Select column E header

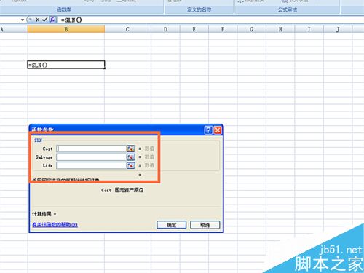point(194,29)
